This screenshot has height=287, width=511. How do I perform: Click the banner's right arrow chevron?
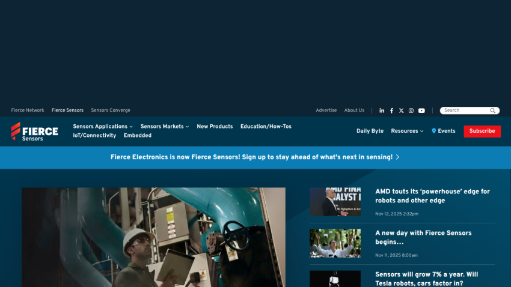pos(397,157)
